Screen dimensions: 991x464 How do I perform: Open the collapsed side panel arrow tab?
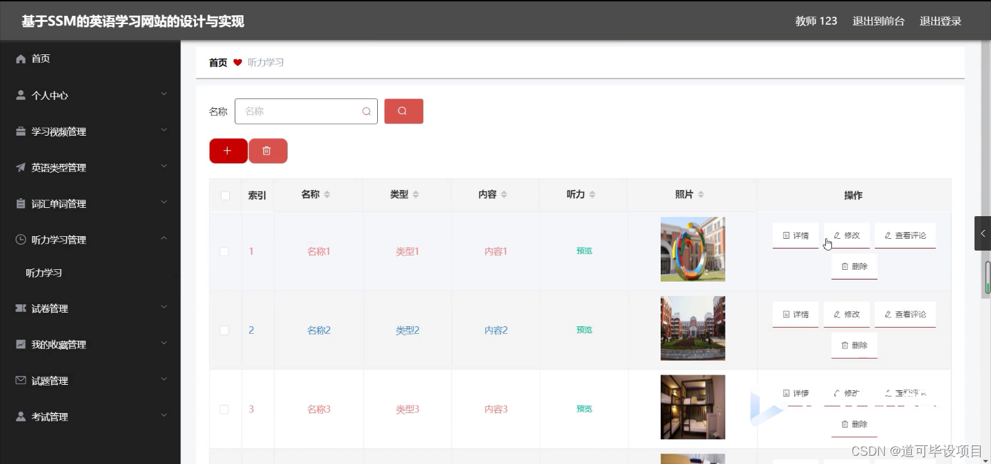coord(983,233)
